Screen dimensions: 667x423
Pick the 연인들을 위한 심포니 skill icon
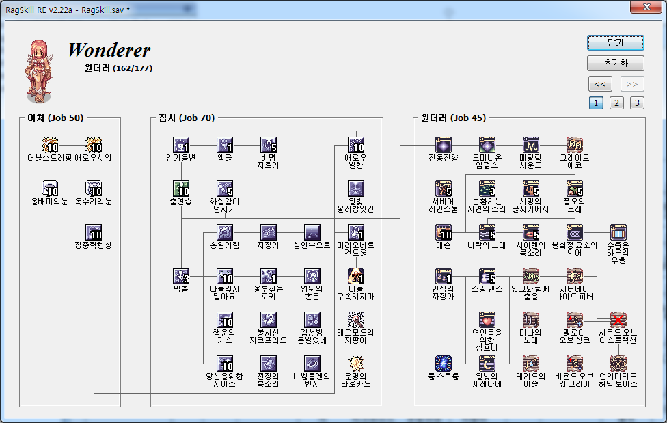click(487, 320)
